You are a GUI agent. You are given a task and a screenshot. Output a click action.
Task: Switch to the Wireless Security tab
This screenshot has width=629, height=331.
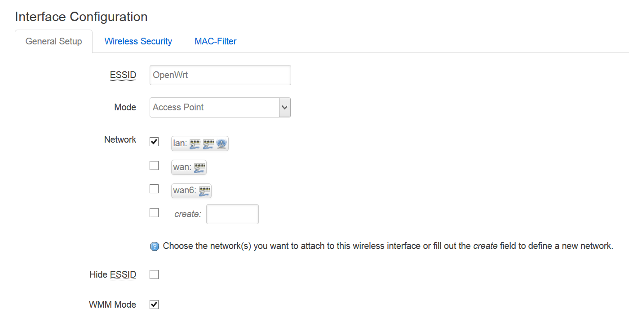click(x=138, y=41)
